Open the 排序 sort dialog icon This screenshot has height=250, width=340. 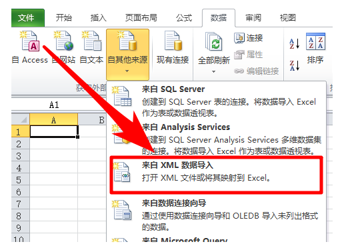coord(315,41)
